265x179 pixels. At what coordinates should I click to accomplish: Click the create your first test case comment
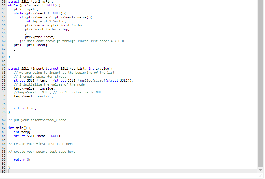41,144
